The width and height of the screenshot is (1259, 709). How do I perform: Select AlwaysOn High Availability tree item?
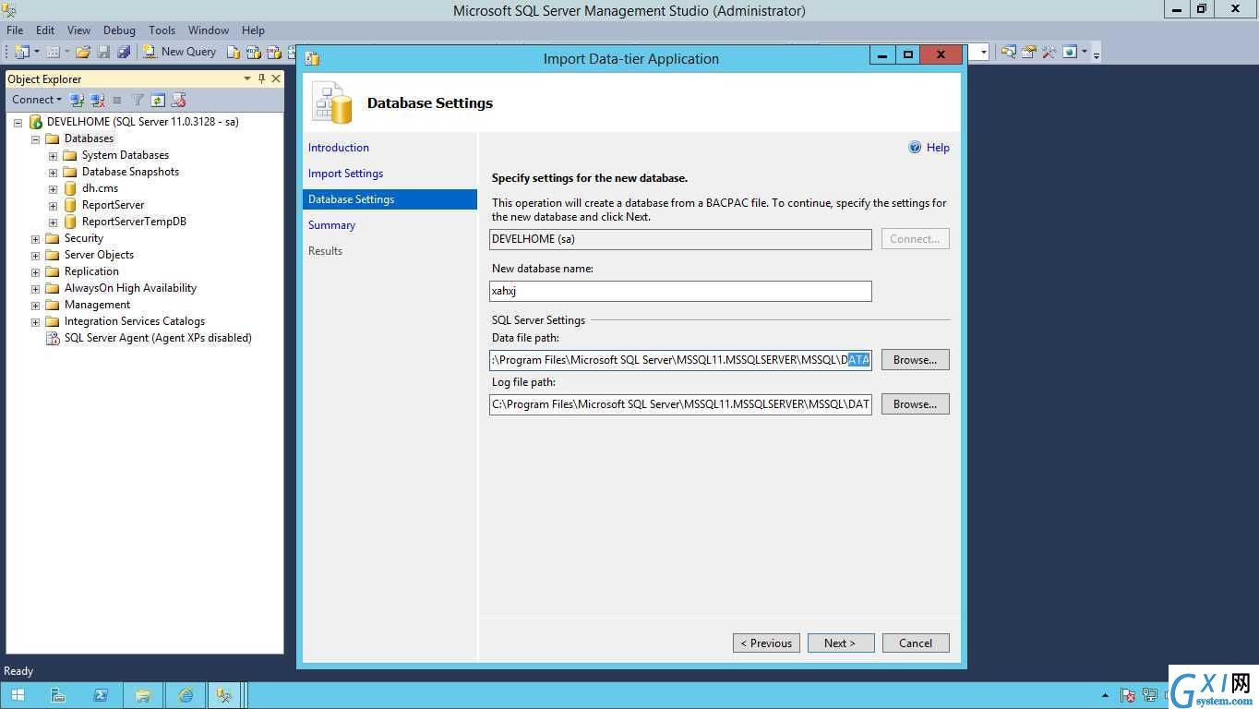tap(130, 288)
